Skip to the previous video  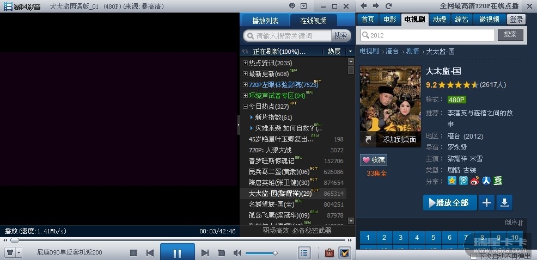pos(150,253)
